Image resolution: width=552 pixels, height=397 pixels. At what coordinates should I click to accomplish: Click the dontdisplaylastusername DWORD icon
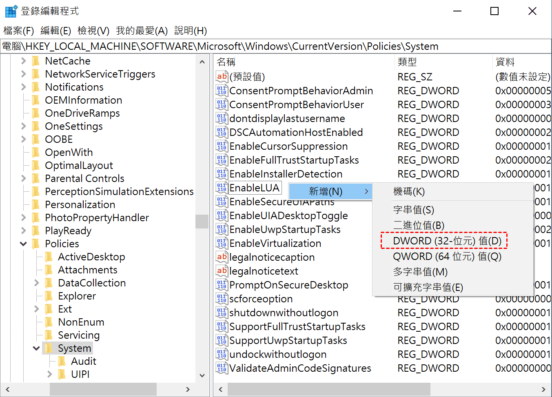click(222, 118)
